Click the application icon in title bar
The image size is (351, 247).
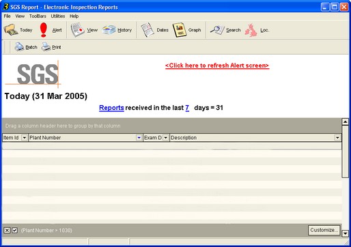click(5, 7)
